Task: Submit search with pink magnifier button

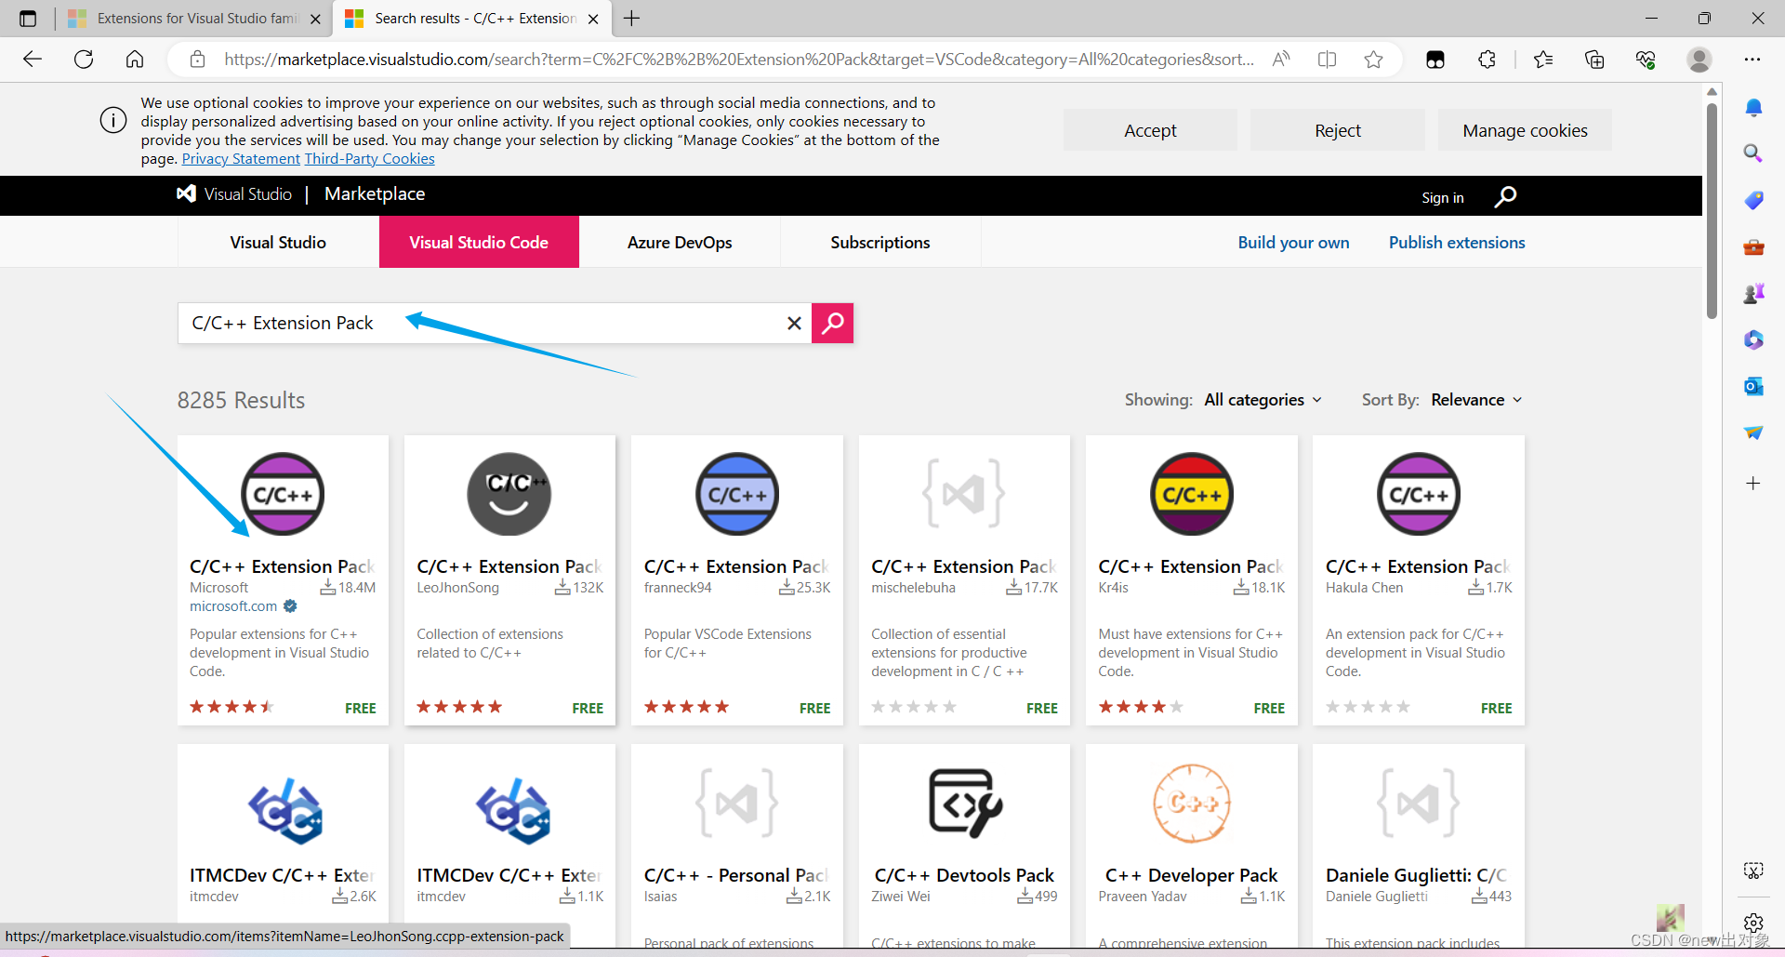Action: 833,323
